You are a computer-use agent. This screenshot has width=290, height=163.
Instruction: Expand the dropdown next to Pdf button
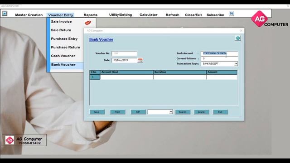pyautogui.click(x=171, y=112)
